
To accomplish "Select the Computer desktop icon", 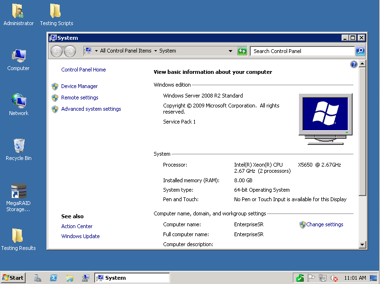I will [x=18, y=60].
